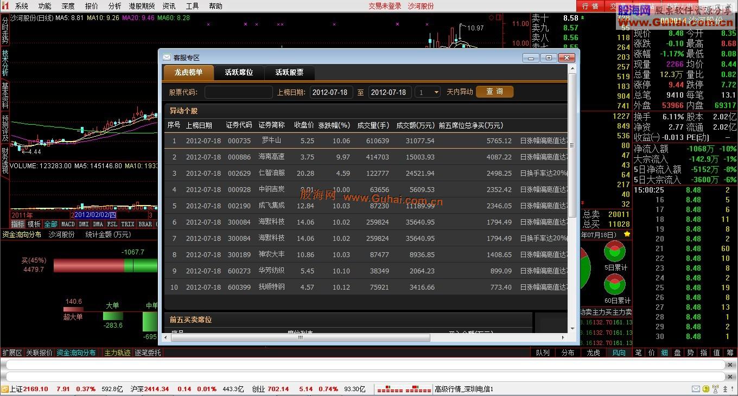Close the lower message bar with its X
The width and height of the screenshot is (738, 396).
[730, 378]
